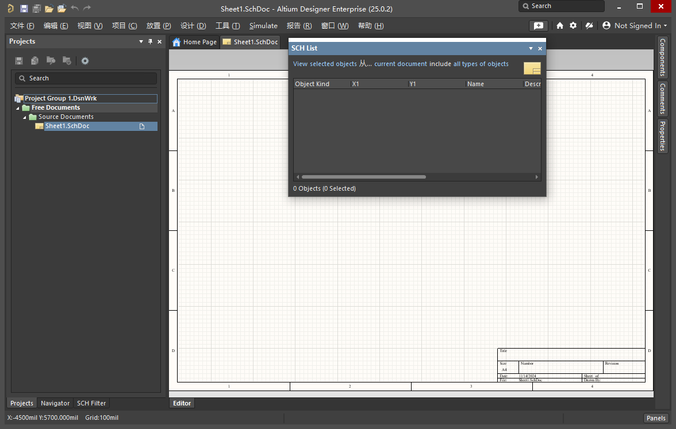Screen dimensions: 676x429
Task: Click the Open Document folder icon
Action: 49,8
